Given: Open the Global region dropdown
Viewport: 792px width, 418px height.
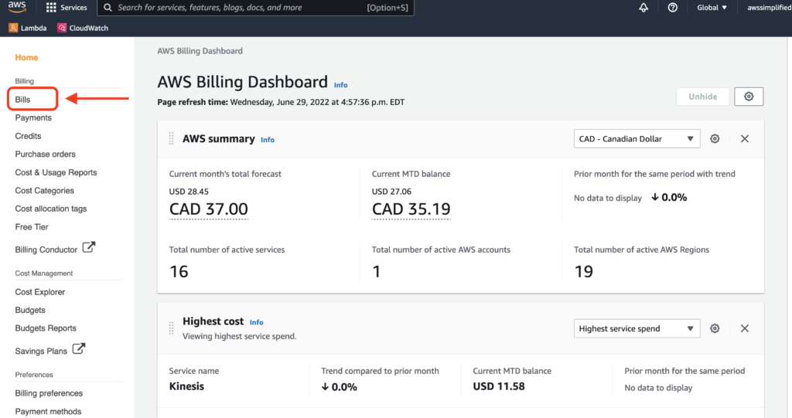Looking at the screenshot, I should coord(712,8).
